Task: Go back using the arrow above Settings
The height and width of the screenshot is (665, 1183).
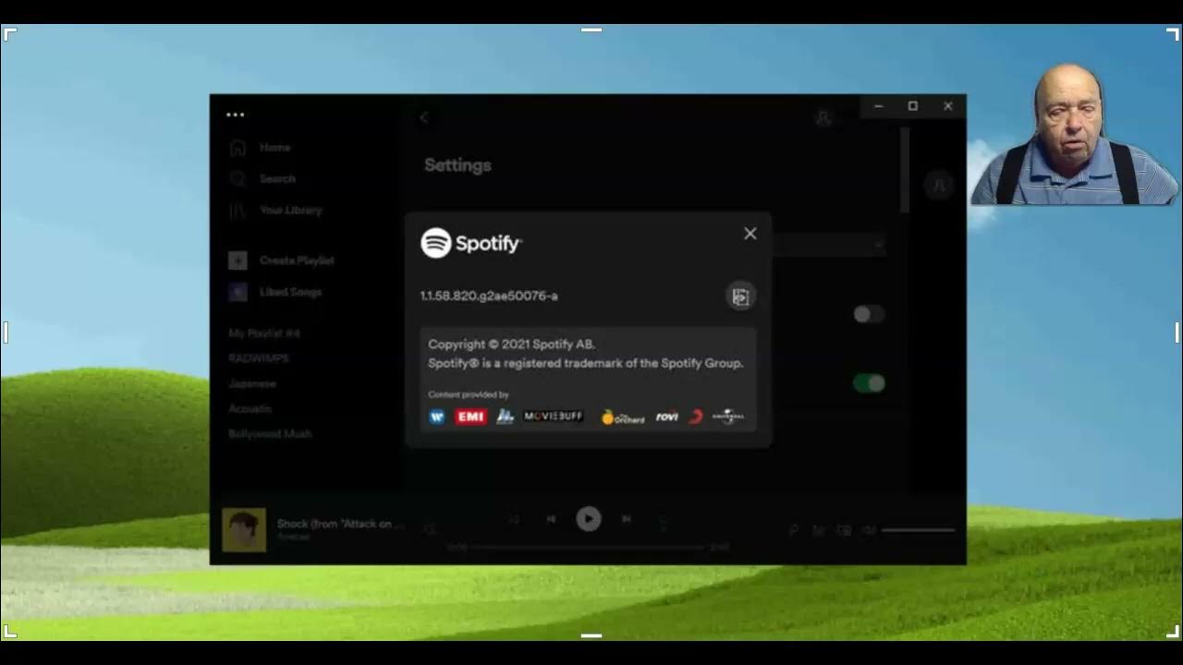Action: click(424, 117)
